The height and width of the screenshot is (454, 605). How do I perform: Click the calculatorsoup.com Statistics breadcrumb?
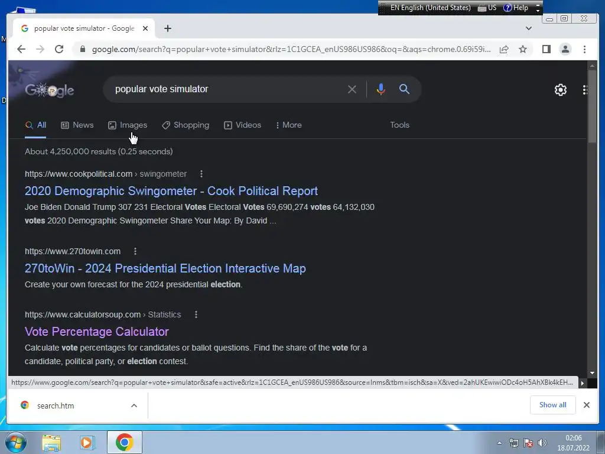tap(164, 314)
